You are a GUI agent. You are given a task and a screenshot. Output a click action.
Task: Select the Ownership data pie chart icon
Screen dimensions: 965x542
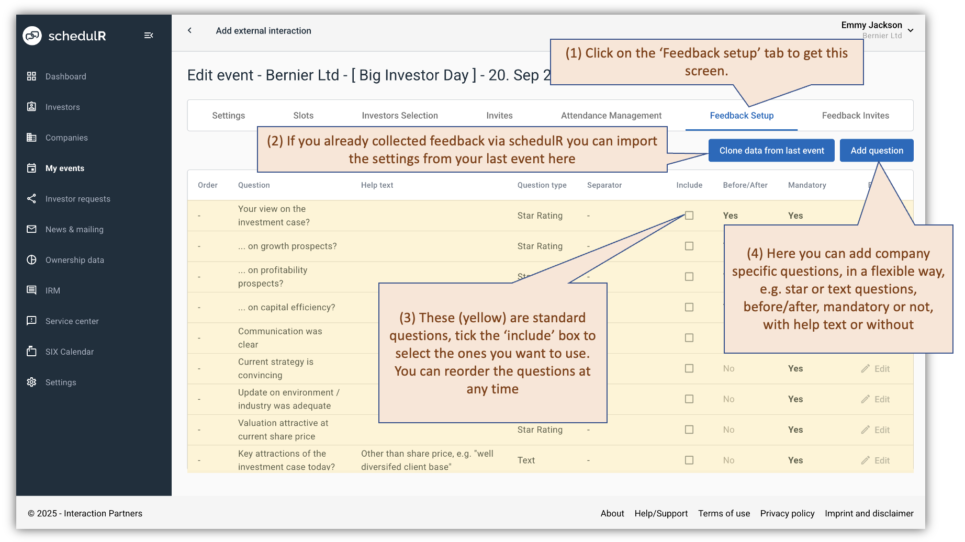pyautogui.click(x=31, y=259)
